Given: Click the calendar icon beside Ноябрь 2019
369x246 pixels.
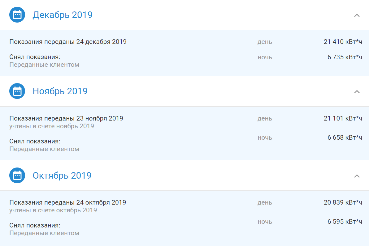Looking at the screenshot, I should tap(17, 91).
